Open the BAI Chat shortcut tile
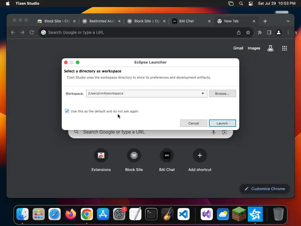The image size is (301, 226). (167, 160)
